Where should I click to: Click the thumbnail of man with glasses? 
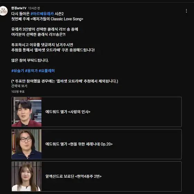[x=27, y=144]
